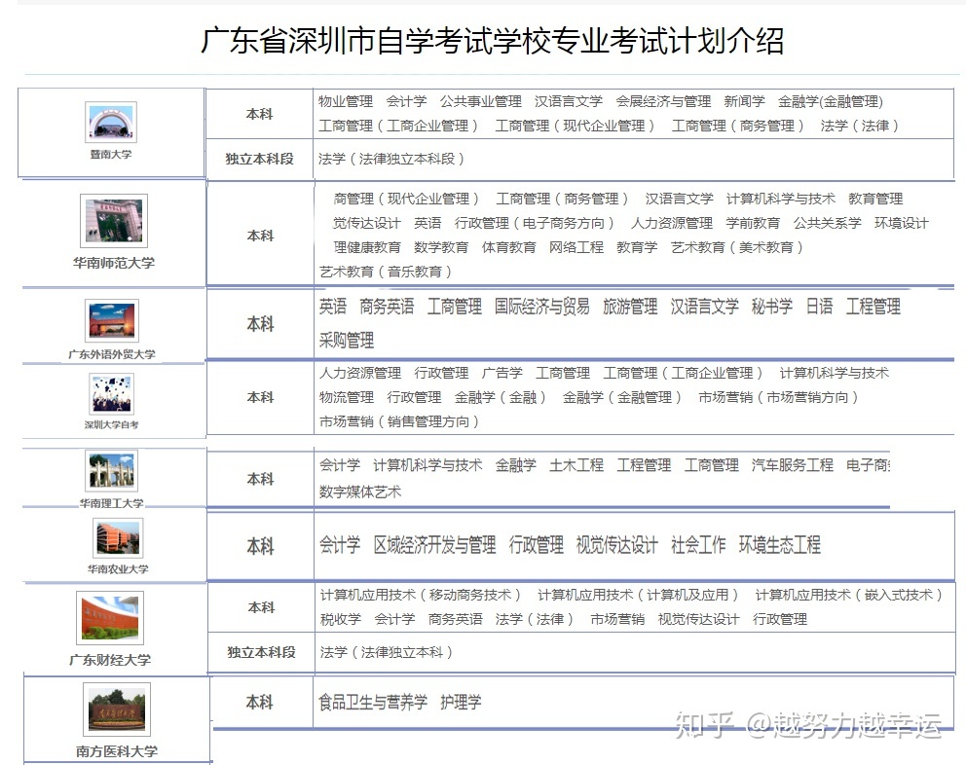This screenshot has width=966, height=765.
Task: Select 区域经济开发与管理 major
Action: point(435,545)
